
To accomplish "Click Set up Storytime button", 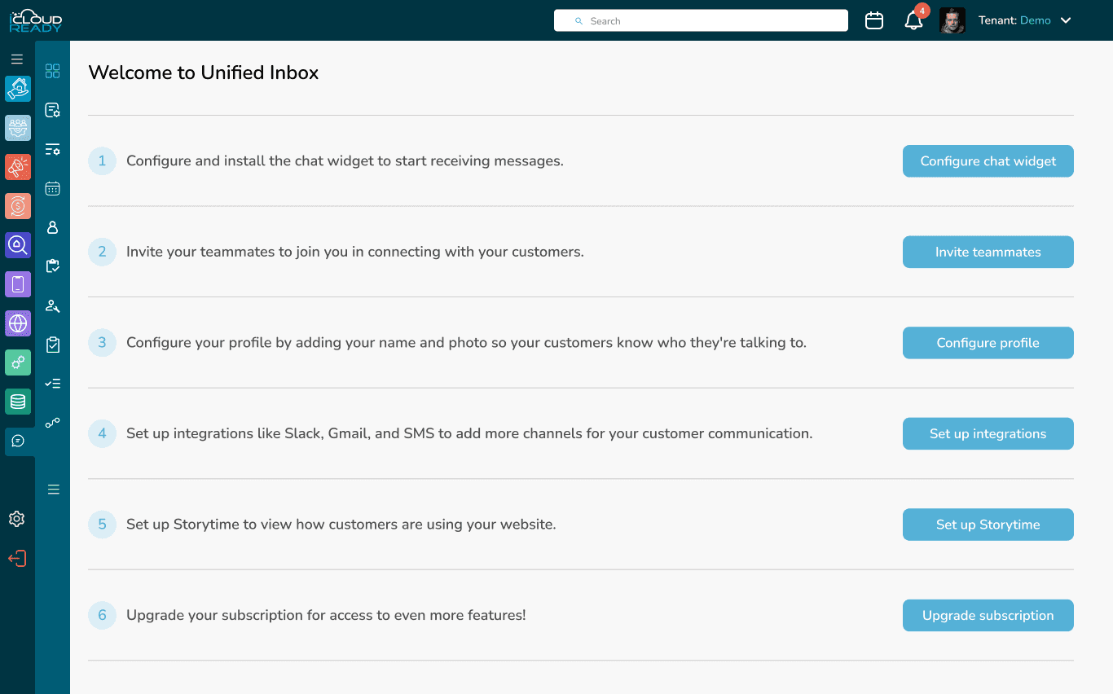I will (988, 525).
